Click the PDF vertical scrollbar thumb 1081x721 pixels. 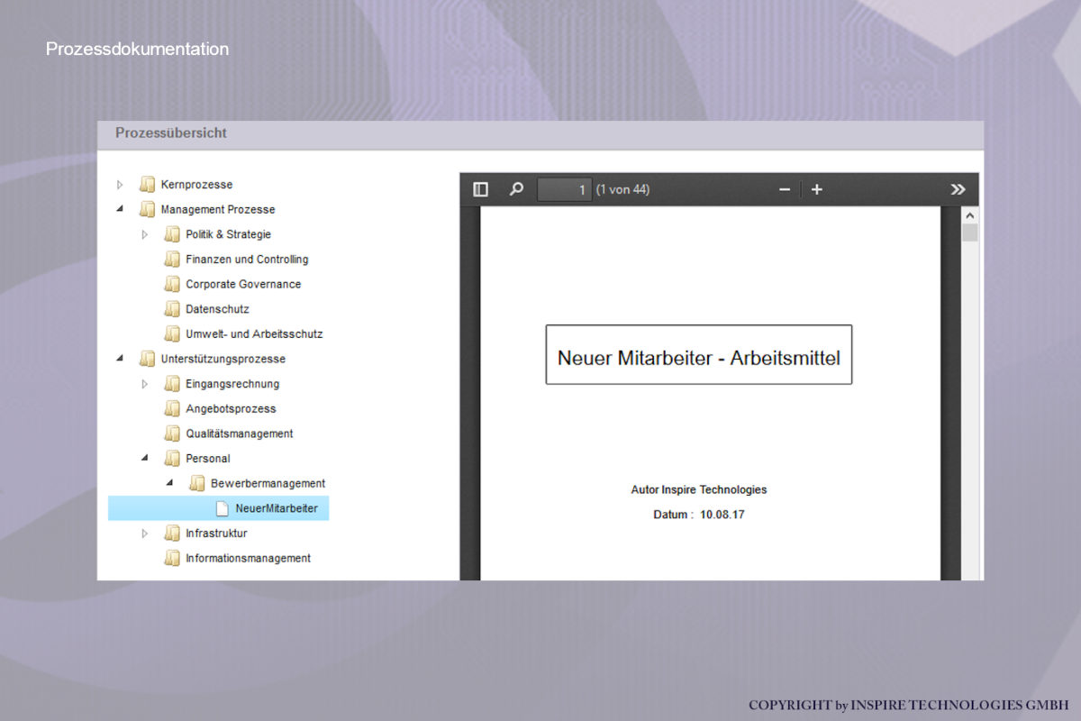(x=969, y=233)
